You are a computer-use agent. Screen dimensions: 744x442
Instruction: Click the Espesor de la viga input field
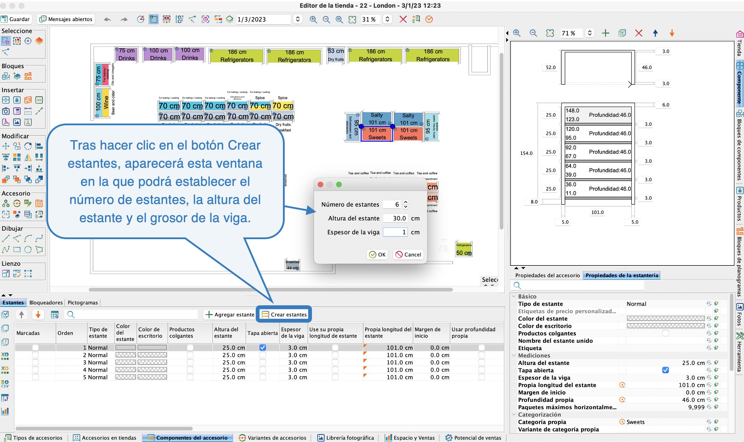click(x=395, y=232)
